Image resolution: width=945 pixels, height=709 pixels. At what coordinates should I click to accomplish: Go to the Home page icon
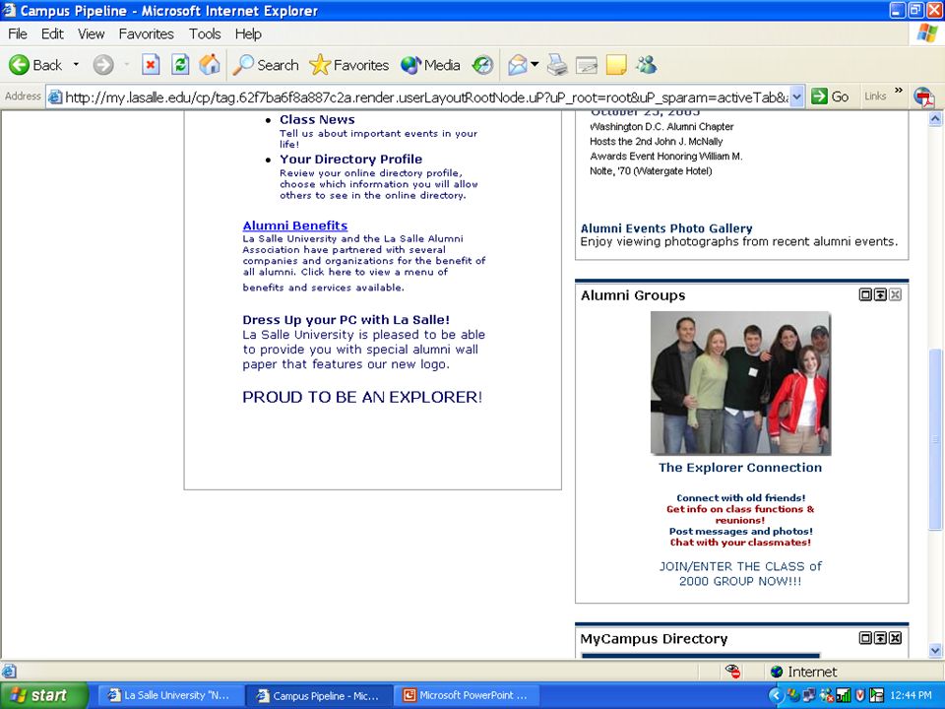coord(209,65)
